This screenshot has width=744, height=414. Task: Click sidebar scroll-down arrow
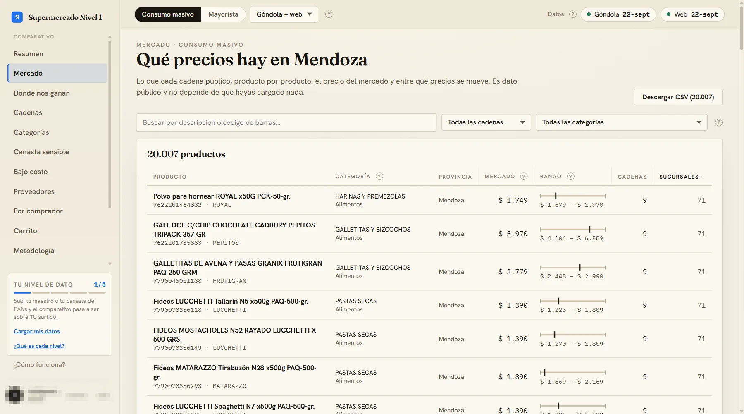click(x=110, y=264)
